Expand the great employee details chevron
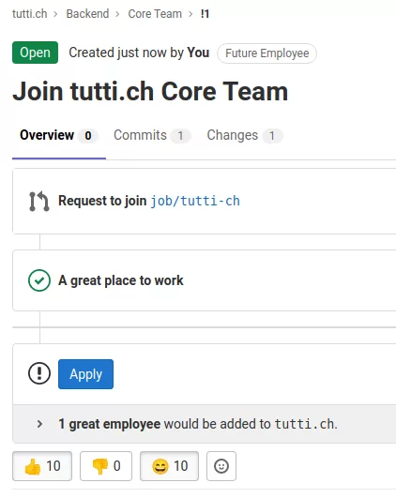Screen dimensions: 396x498 click(39, 424)
